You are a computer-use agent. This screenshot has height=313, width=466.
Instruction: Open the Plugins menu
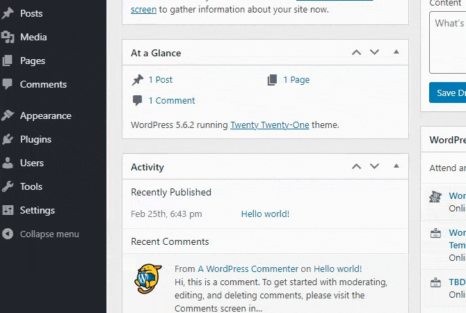click(x=35, y=139)
